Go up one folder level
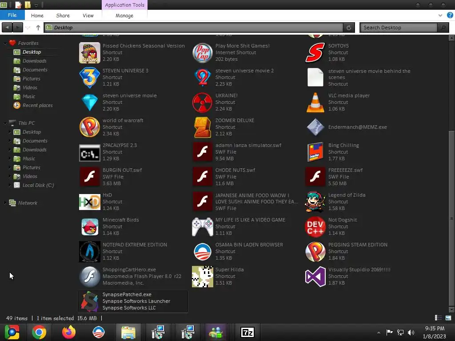The width and height of the screenshot is (455, 341). (38, 28)
